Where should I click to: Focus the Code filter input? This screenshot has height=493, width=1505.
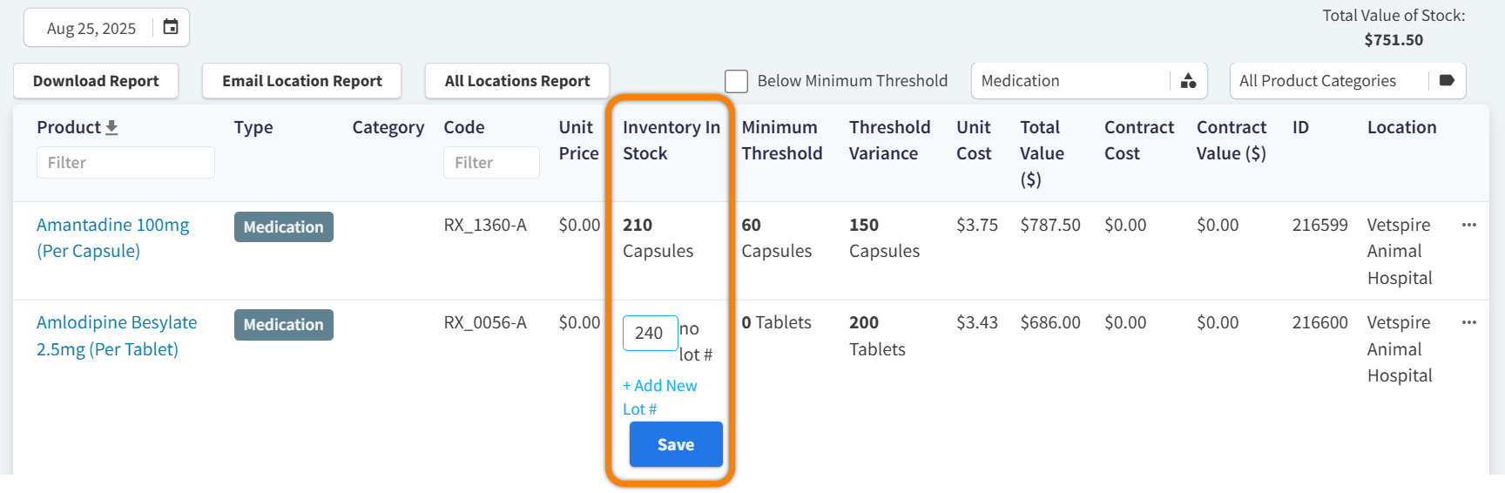(491, 163)
